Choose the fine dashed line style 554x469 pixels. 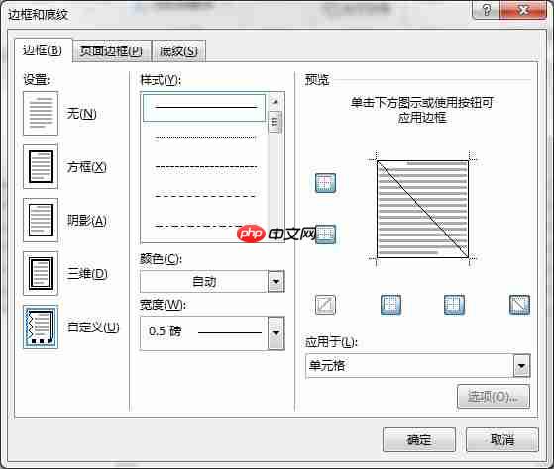[x=204, y=166]
